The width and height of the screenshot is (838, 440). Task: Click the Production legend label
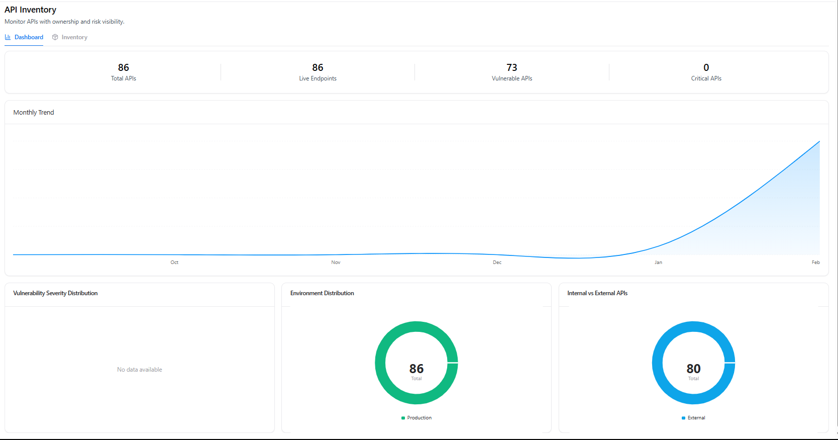[419, 418]
